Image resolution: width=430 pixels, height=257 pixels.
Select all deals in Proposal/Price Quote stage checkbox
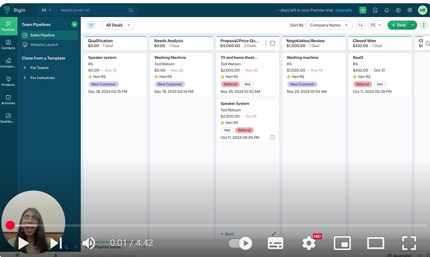[x=273, y=43]
